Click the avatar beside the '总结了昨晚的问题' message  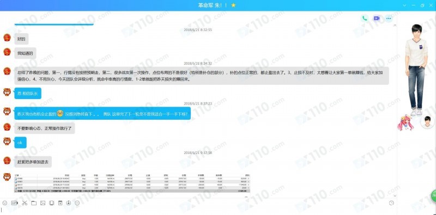point(7,71)
